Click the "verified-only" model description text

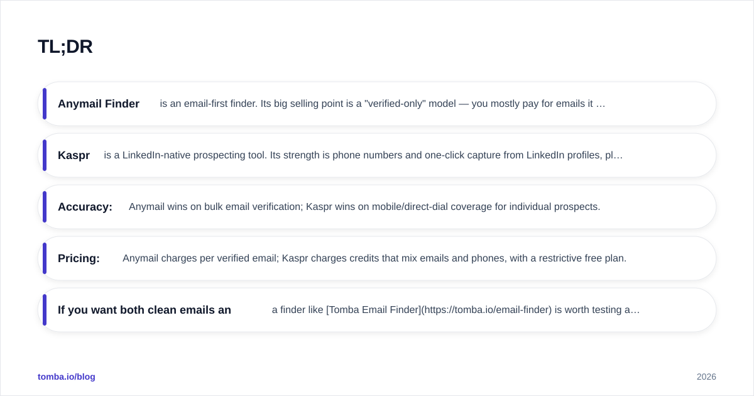(383, 104)
